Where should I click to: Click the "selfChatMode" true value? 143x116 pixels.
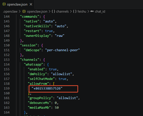[x=62, y=79]
